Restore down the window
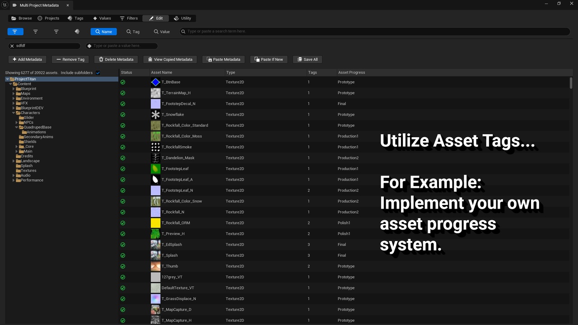Viewport: 578px width, 325px height. [x=559, y=4]
